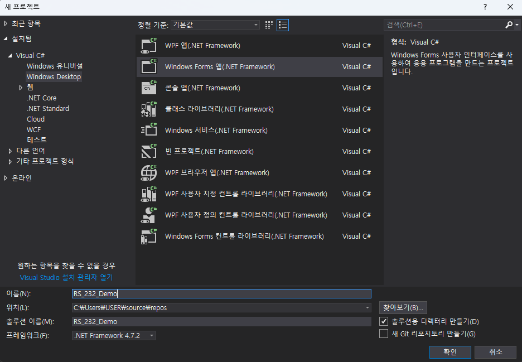Switch to small icons grid view
This screenshot has height=362, width=522.
[269, 25]
